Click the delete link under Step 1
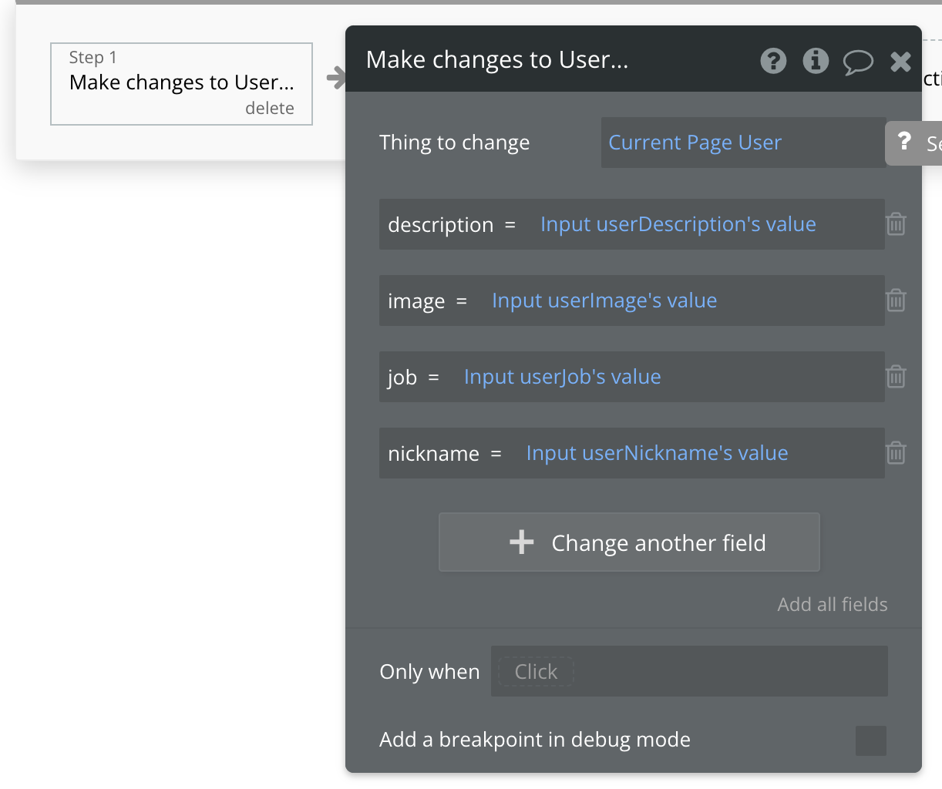Screen dimensions: 942x789 pyautogui.click(x=269, y=109)
